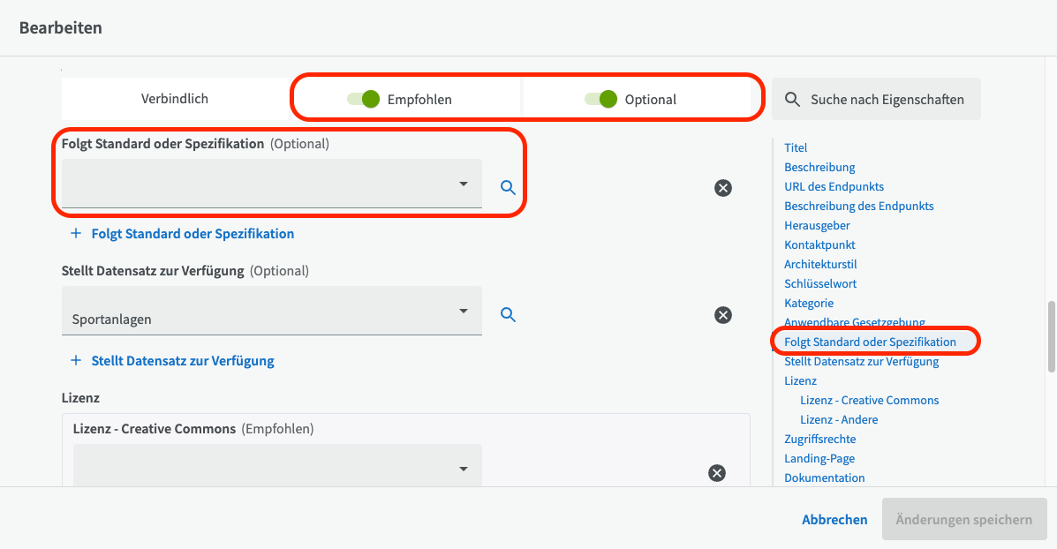1057x549 pixels.
Task: Open the Folgt Standard oder Spezifikation dropdown
Action: 272,184
